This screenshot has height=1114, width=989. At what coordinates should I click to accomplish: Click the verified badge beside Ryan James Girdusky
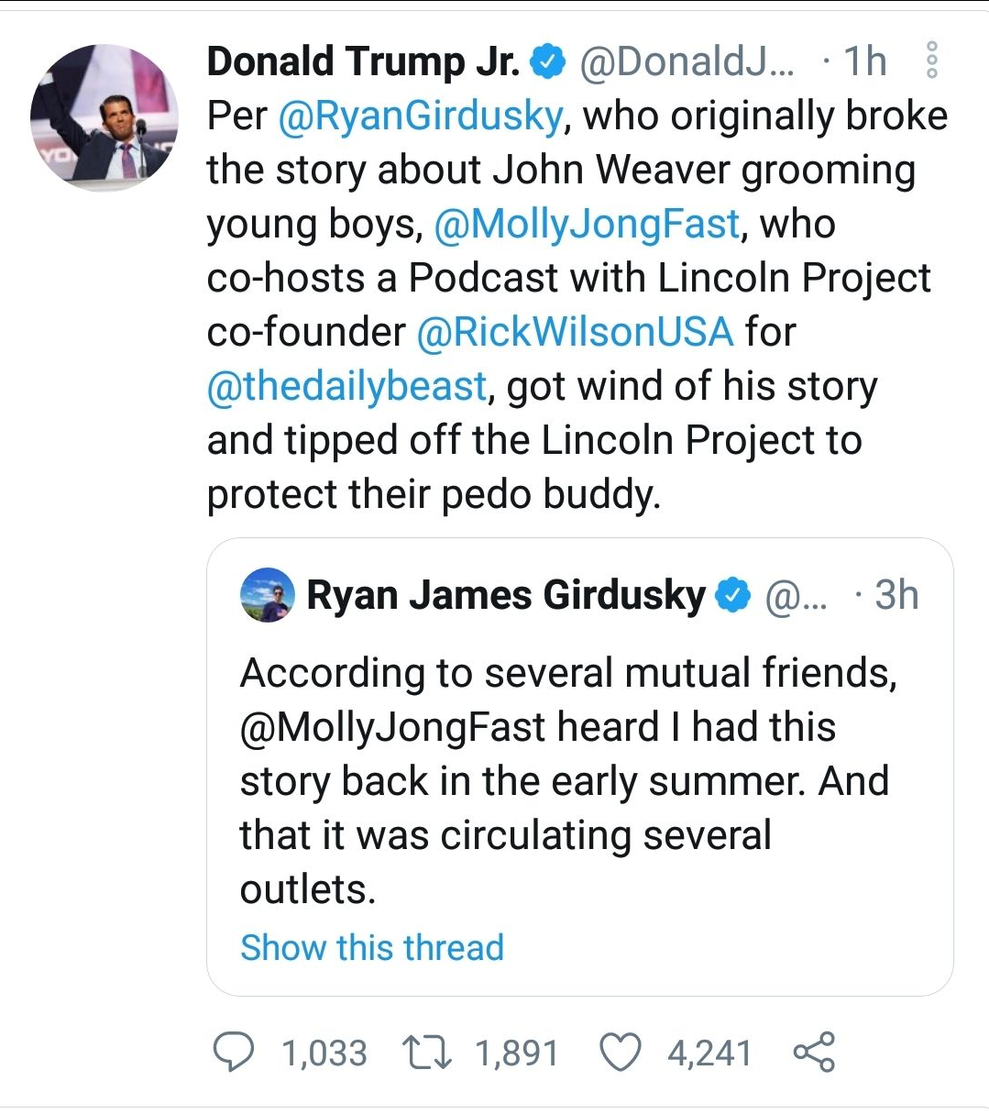point(732,595)
